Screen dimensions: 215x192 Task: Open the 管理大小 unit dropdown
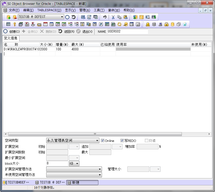coord(155,169)
